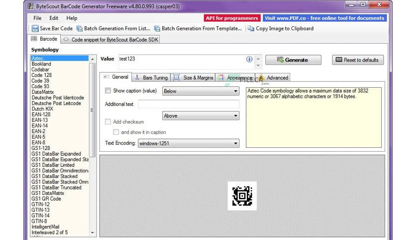Toggle the Add checksum checkbox
The height and width of the screenshot is (240, 416).
107,121
